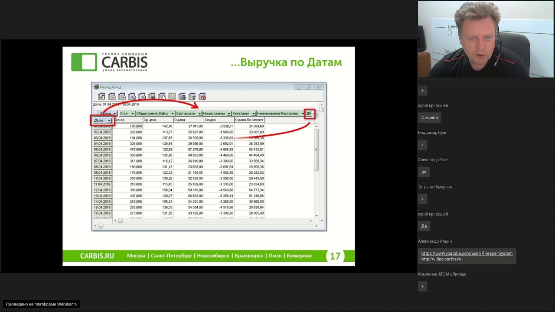
Task: Open the Стол field dropdown
Action: [x=132, y=114]
